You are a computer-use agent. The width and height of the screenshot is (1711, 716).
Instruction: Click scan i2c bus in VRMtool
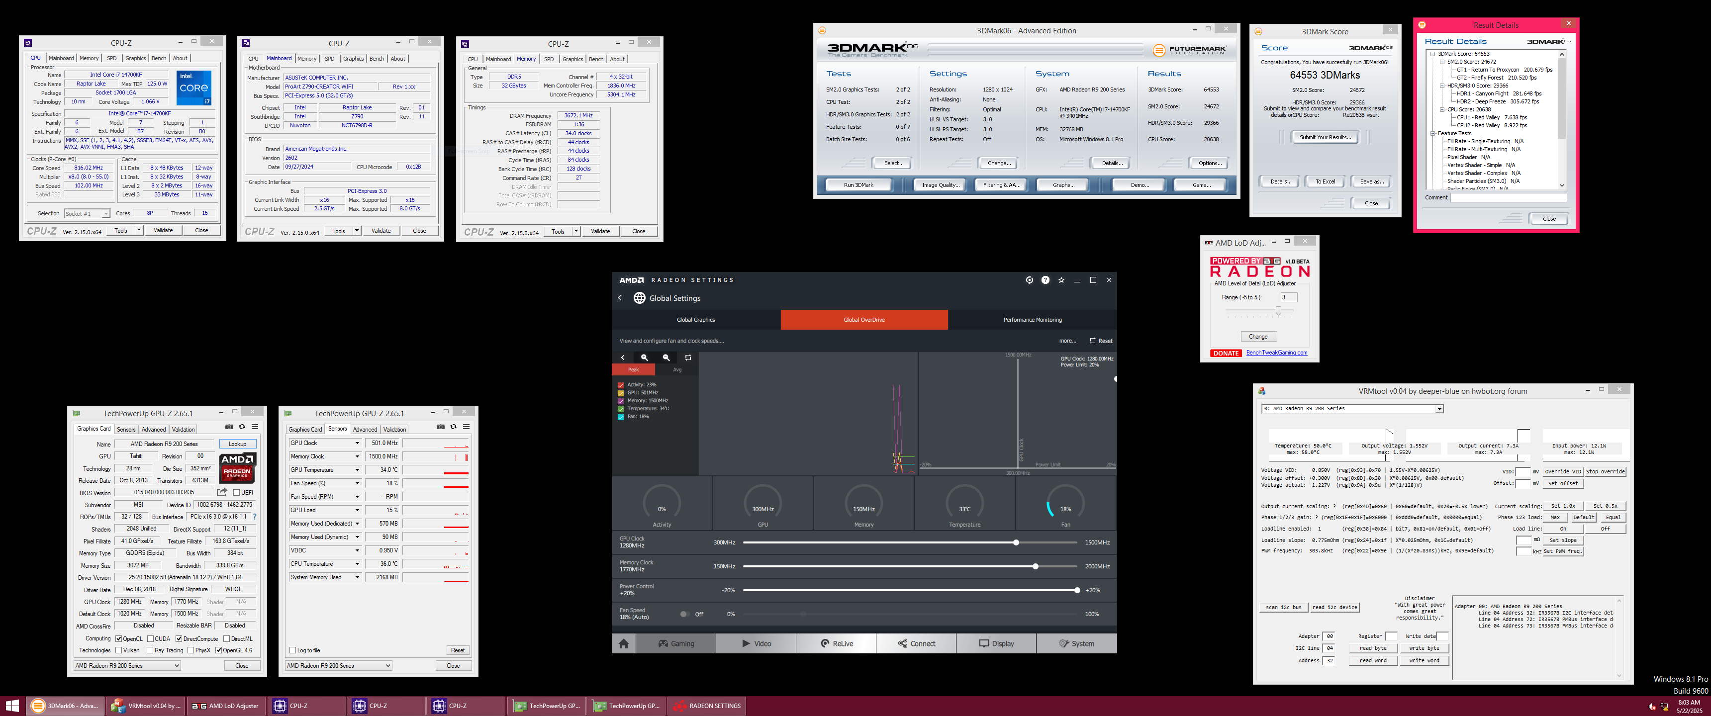click(x=1283, y=607)
